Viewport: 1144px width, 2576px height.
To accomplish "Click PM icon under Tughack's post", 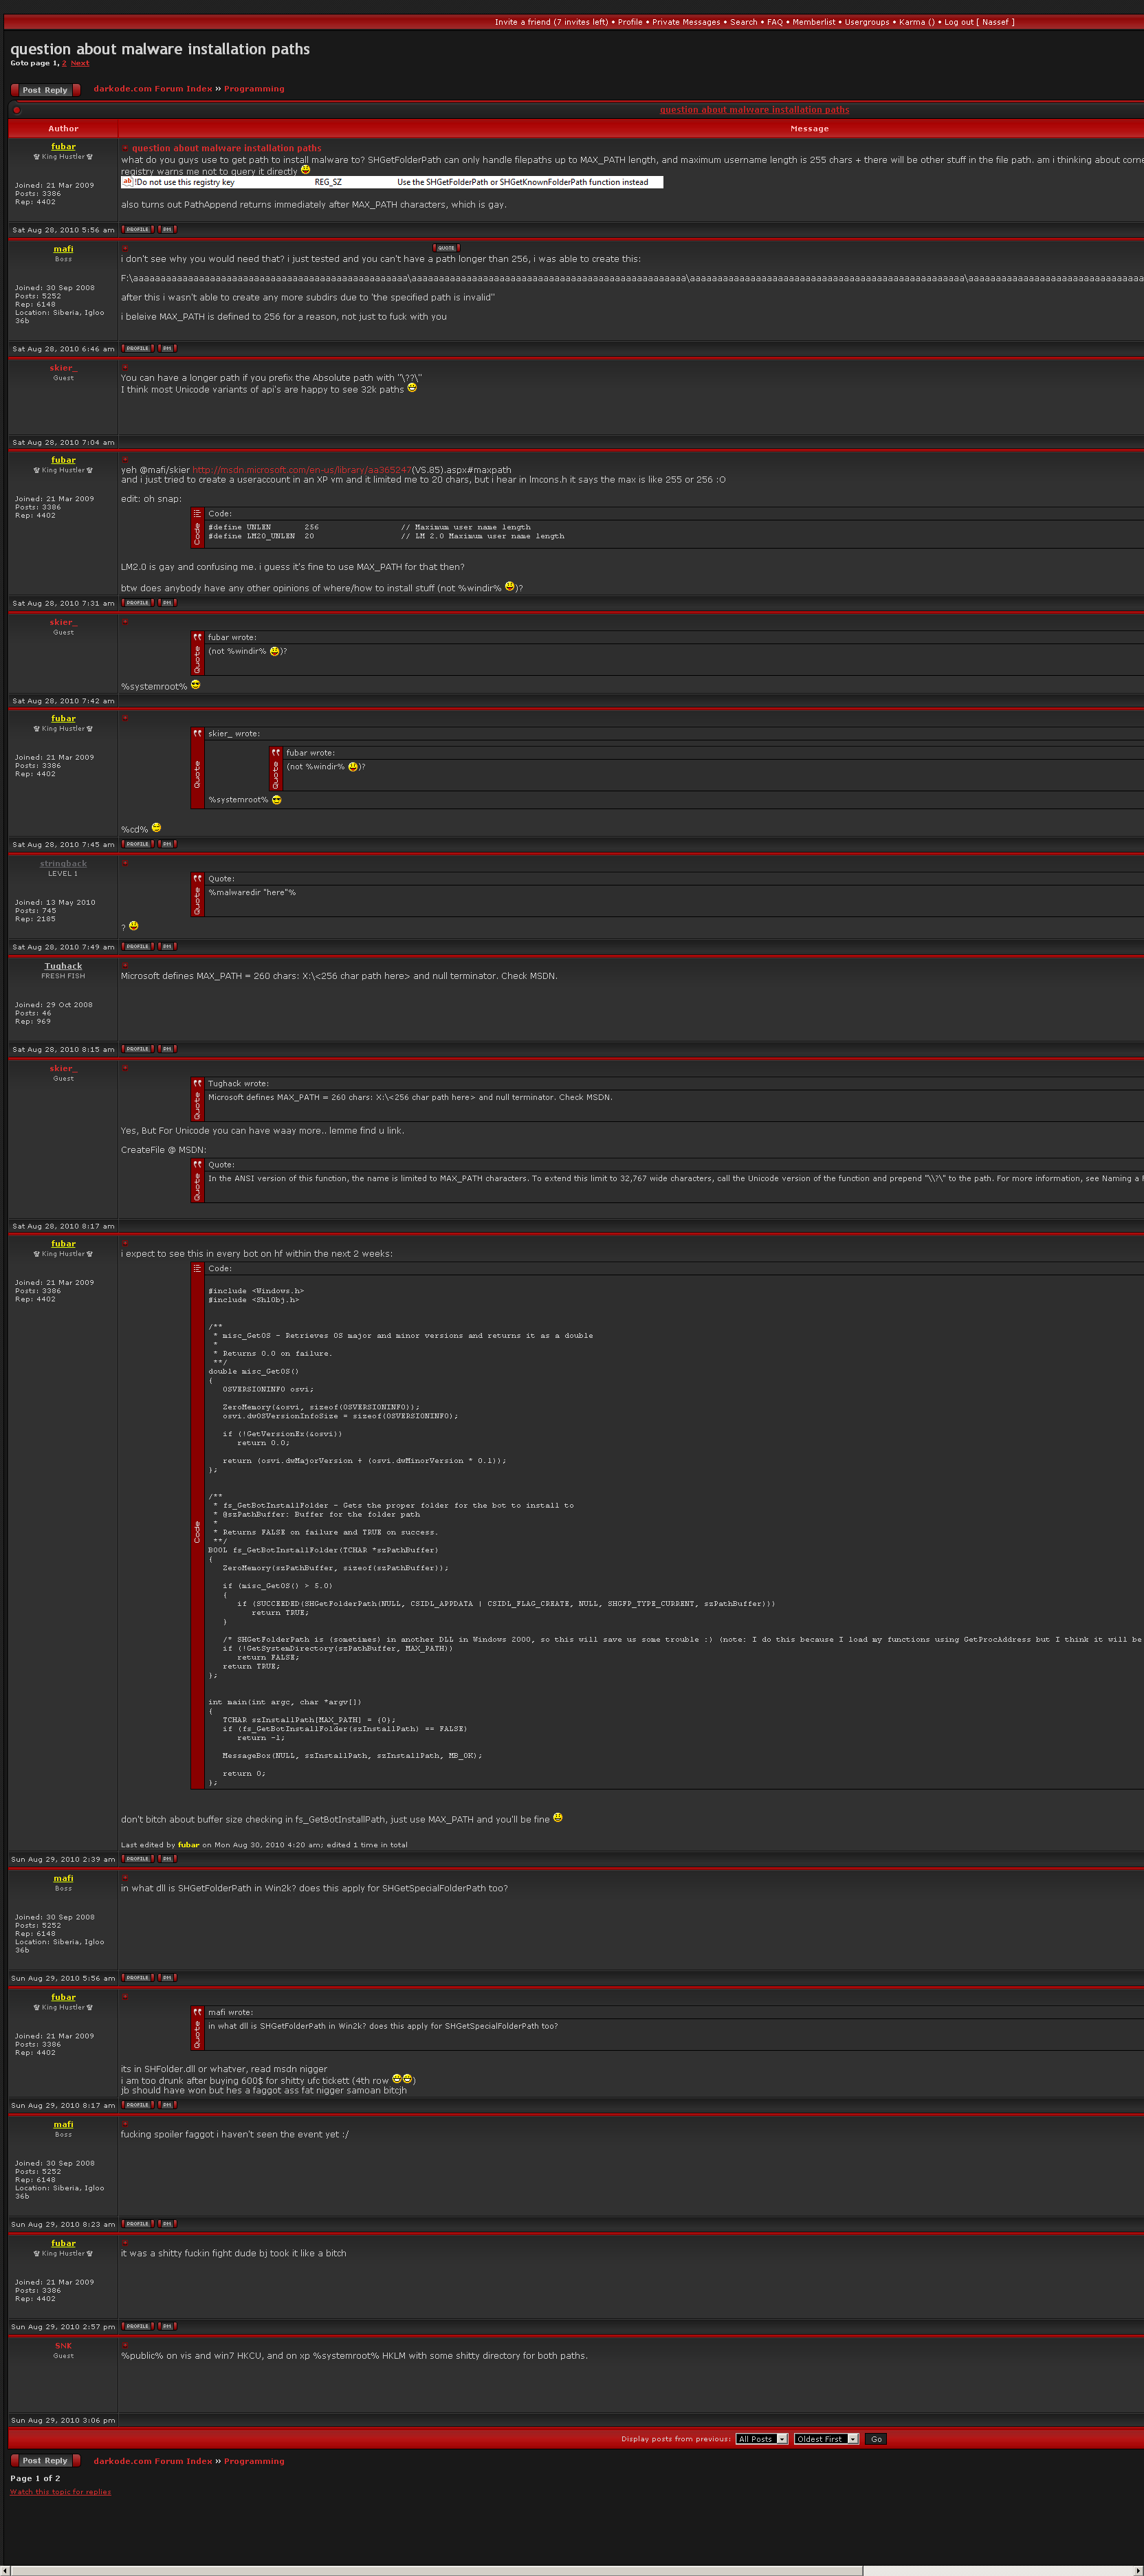I will pyautogui.click(x=167, y=1049).
